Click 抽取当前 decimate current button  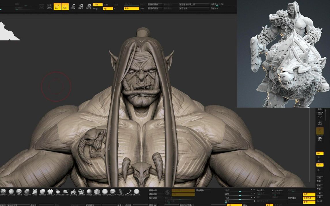click(x=194, y=8)
